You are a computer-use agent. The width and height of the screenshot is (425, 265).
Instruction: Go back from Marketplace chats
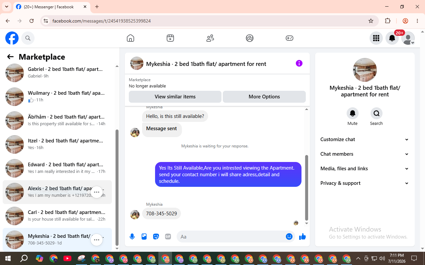(10, 57)
